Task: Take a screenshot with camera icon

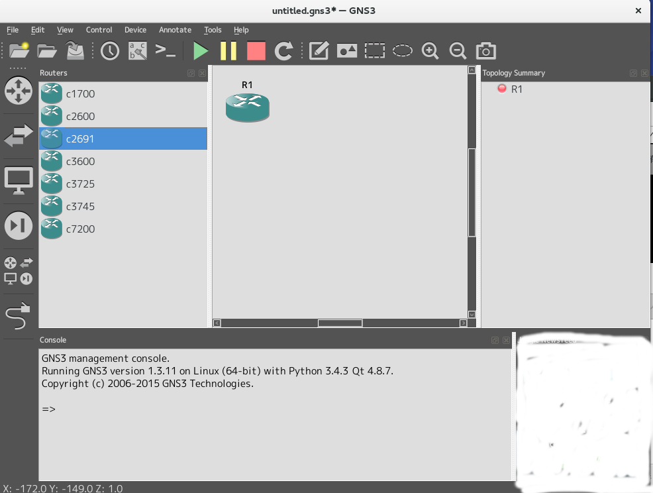Action: [485, 51]
